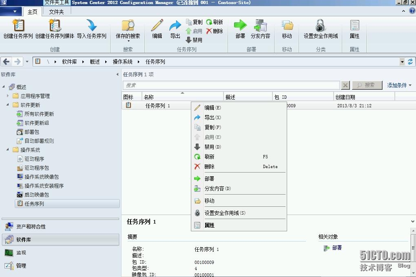
Task: Open the 资产和符合性 workspace
Action: pyautogui.click(x=60, y=226)
